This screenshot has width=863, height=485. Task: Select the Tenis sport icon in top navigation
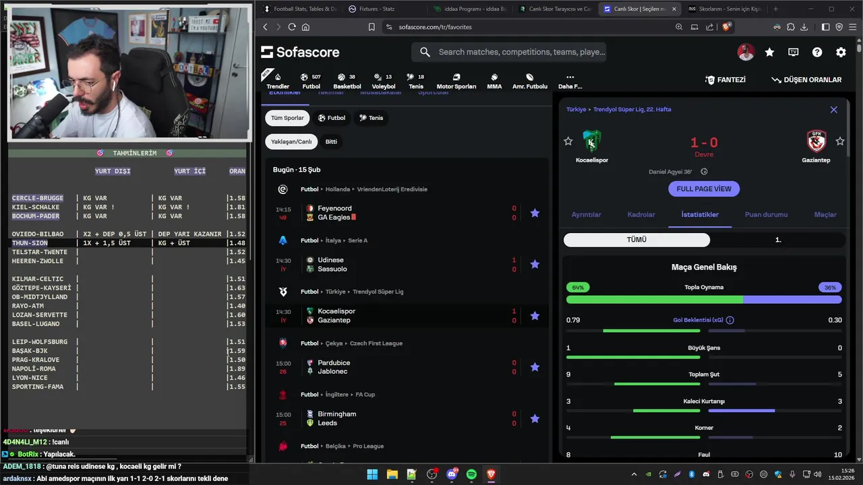point(416,81)
